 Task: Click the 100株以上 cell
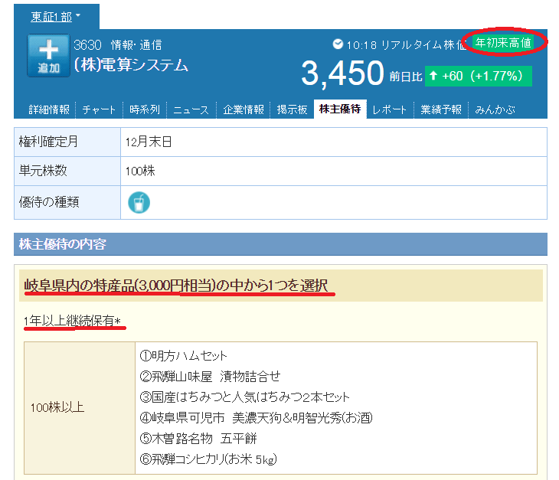pyautogui.click(x=80, y=408)
